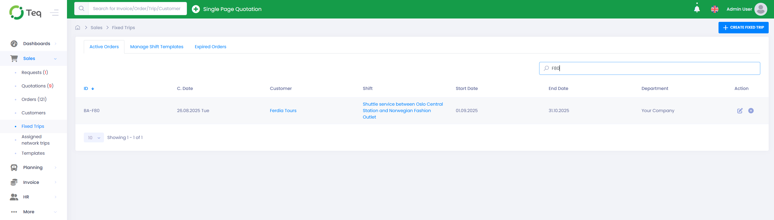Open Fixed Trips in sidebar
The image size is (774, 220).
[x=33, y=126]
